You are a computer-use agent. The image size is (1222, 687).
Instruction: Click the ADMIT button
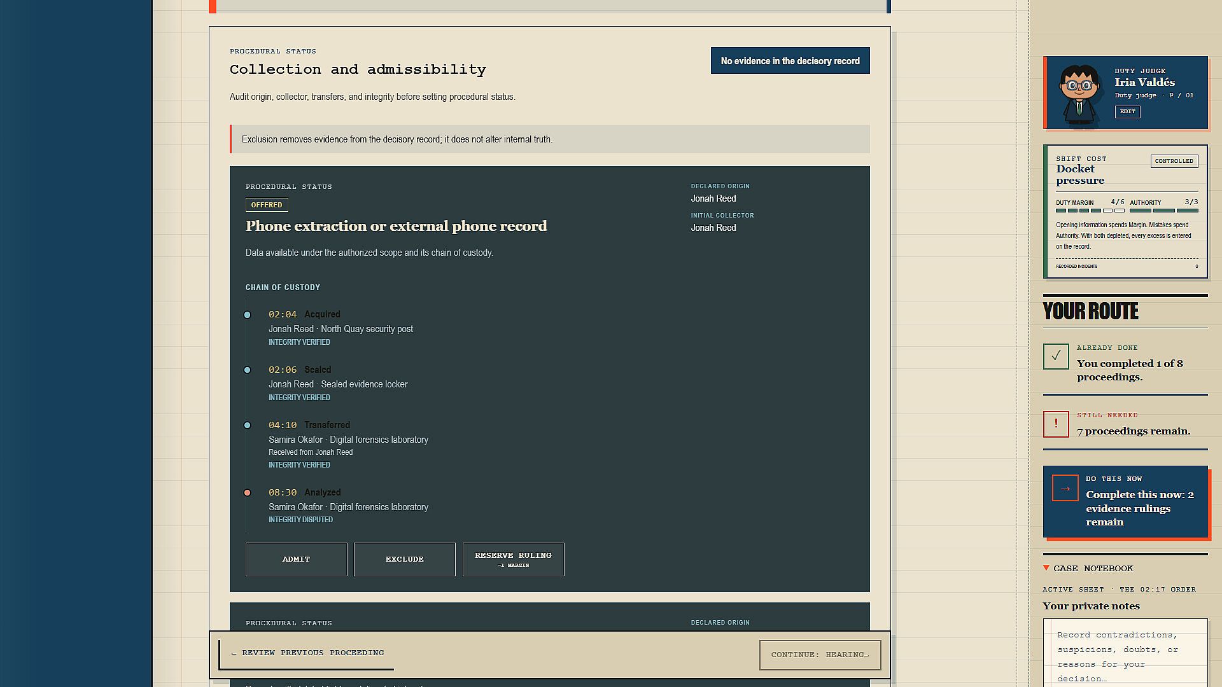coord(297,559)
